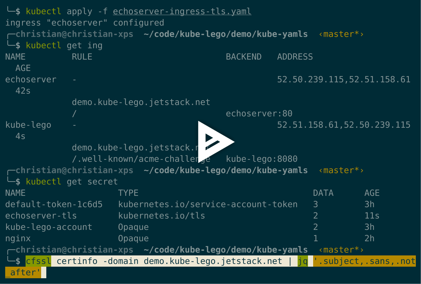Select the master* git branch indicator

coord(341,34)
